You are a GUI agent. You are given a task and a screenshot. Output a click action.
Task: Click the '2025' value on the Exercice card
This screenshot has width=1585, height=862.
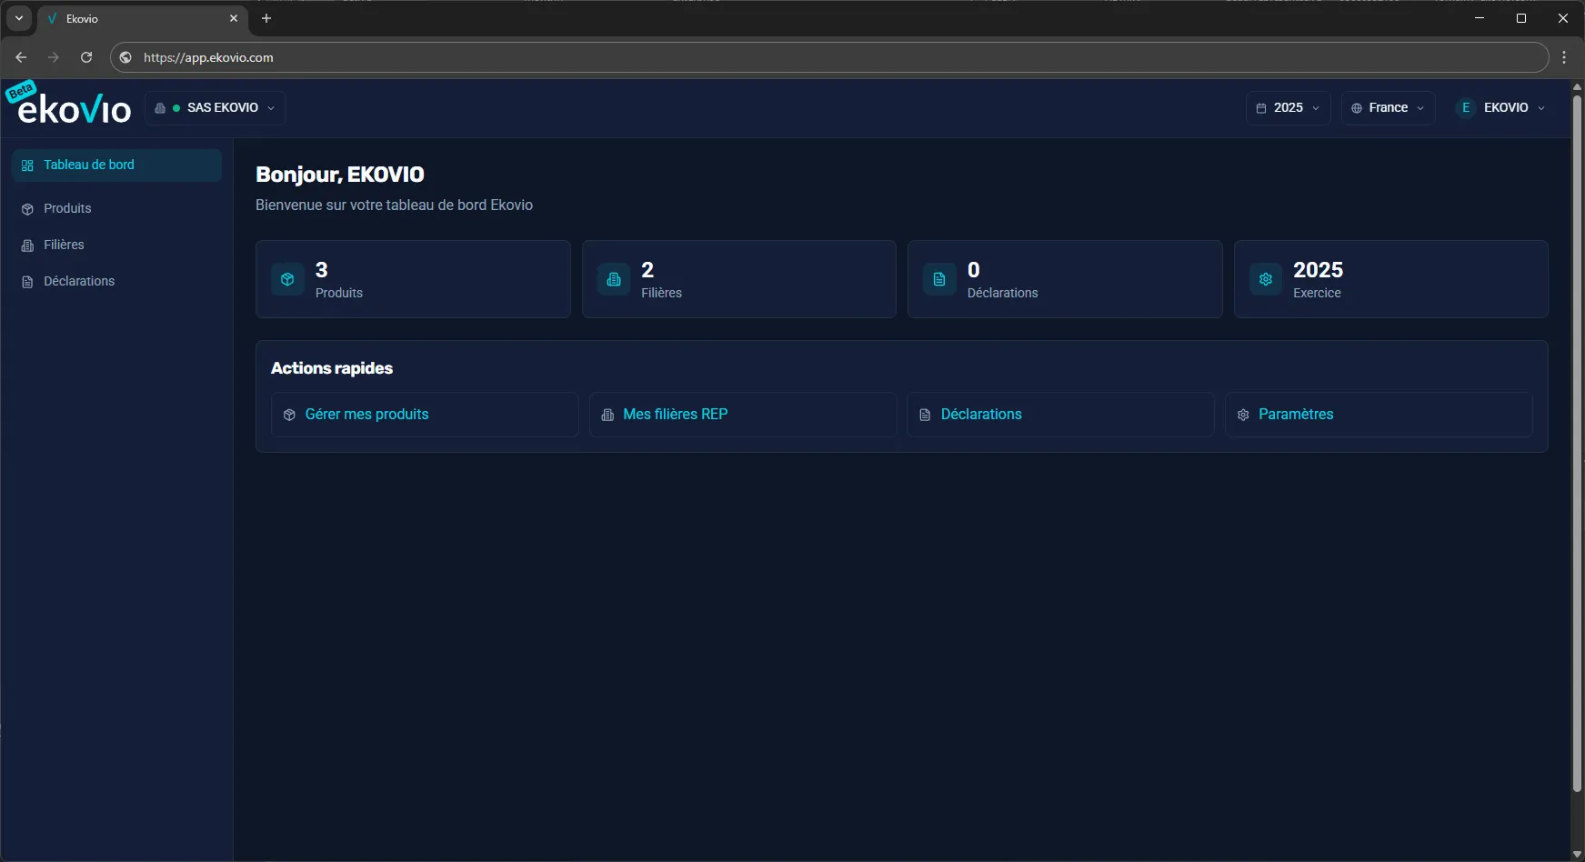(x=1318, y=270)
